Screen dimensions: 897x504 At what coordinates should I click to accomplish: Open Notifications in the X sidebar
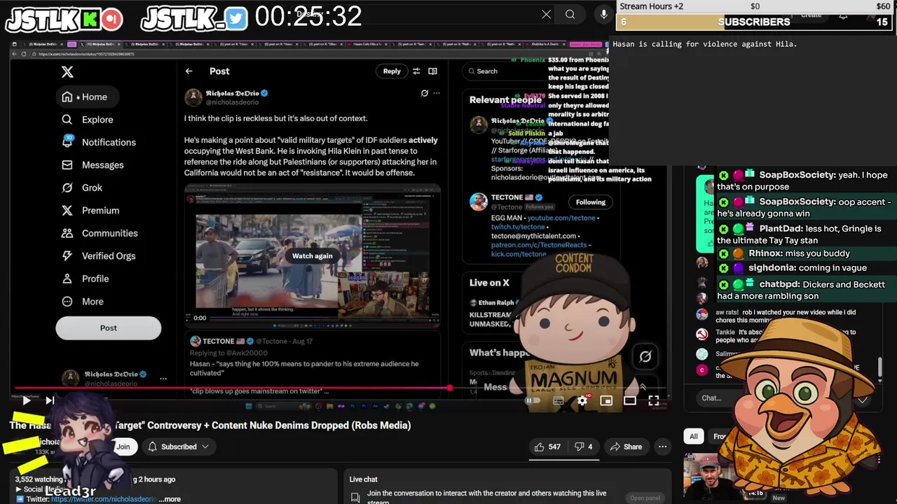pyautogui.click(x=99, y=142)
